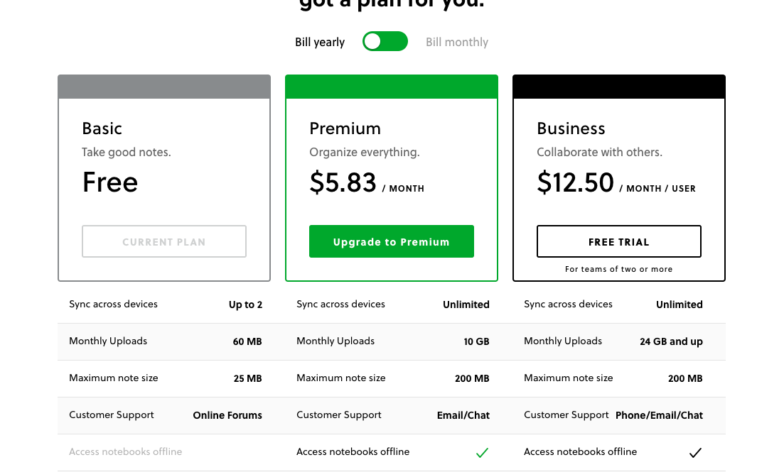Image resolution: width=784 pixels, height=472 pixels.
Task: Click Business Maximum note size 200 MB
Action: (618, 378)
